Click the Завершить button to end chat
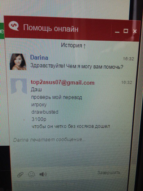This screenshot has height=191, width=143. (109, 172)
